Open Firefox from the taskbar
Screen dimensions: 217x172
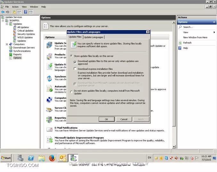click(52, 158)
